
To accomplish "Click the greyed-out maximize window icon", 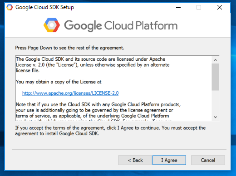I will tap(199, 7).
